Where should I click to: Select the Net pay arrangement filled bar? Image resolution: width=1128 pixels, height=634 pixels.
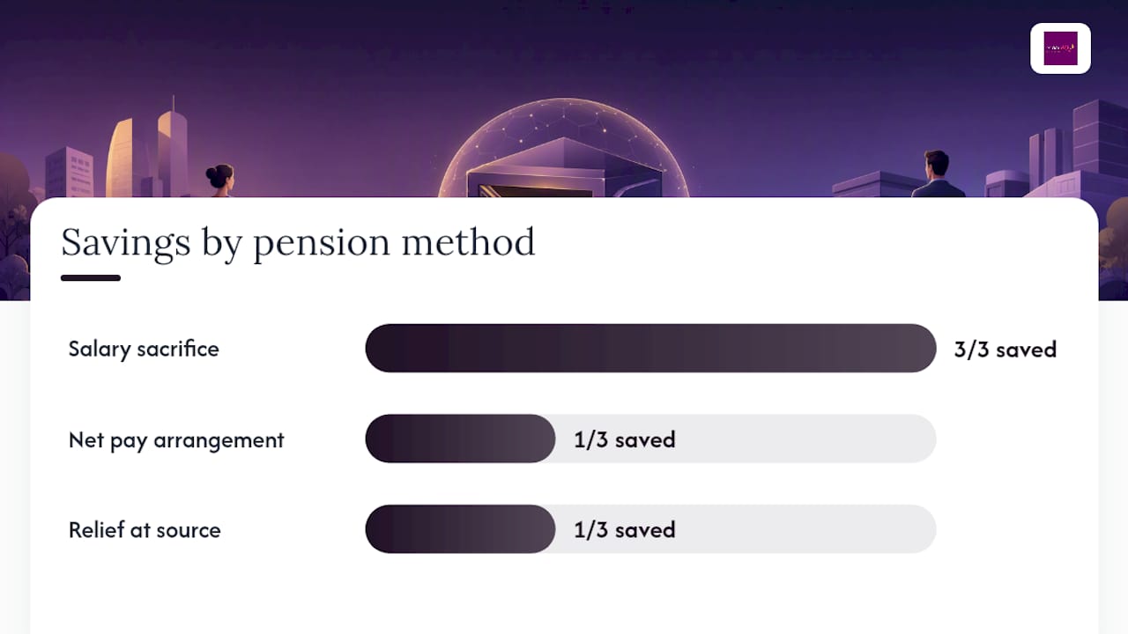[x=460, y=439]
